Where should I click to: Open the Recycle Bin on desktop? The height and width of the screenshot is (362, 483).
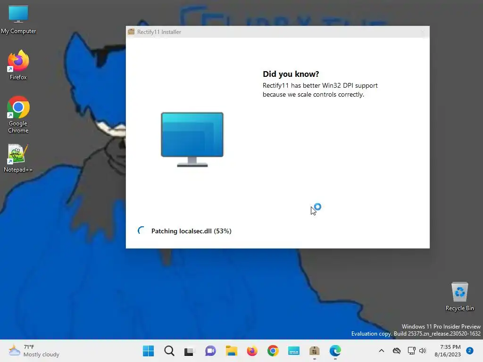[x=459, y=296]
